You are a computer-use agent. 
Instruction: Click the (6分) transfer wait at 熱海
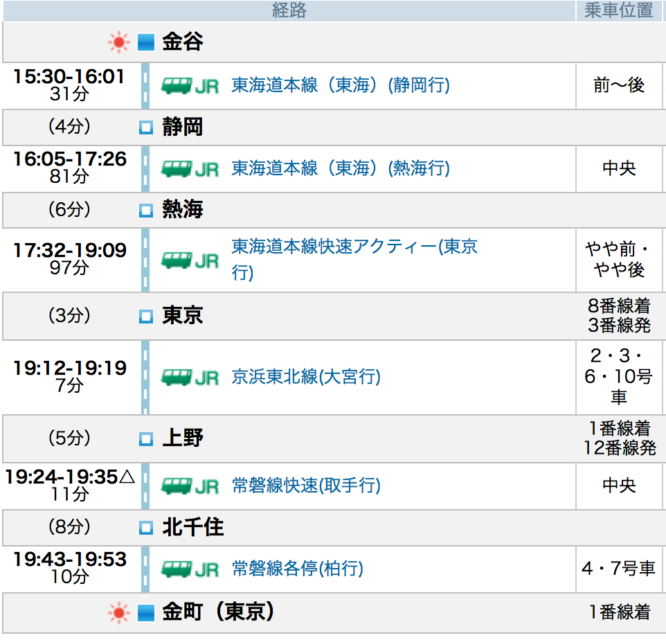click(69, 209)
